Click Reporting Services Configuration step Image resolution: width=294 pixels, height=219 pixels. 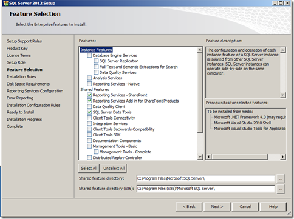coord(35,91)
